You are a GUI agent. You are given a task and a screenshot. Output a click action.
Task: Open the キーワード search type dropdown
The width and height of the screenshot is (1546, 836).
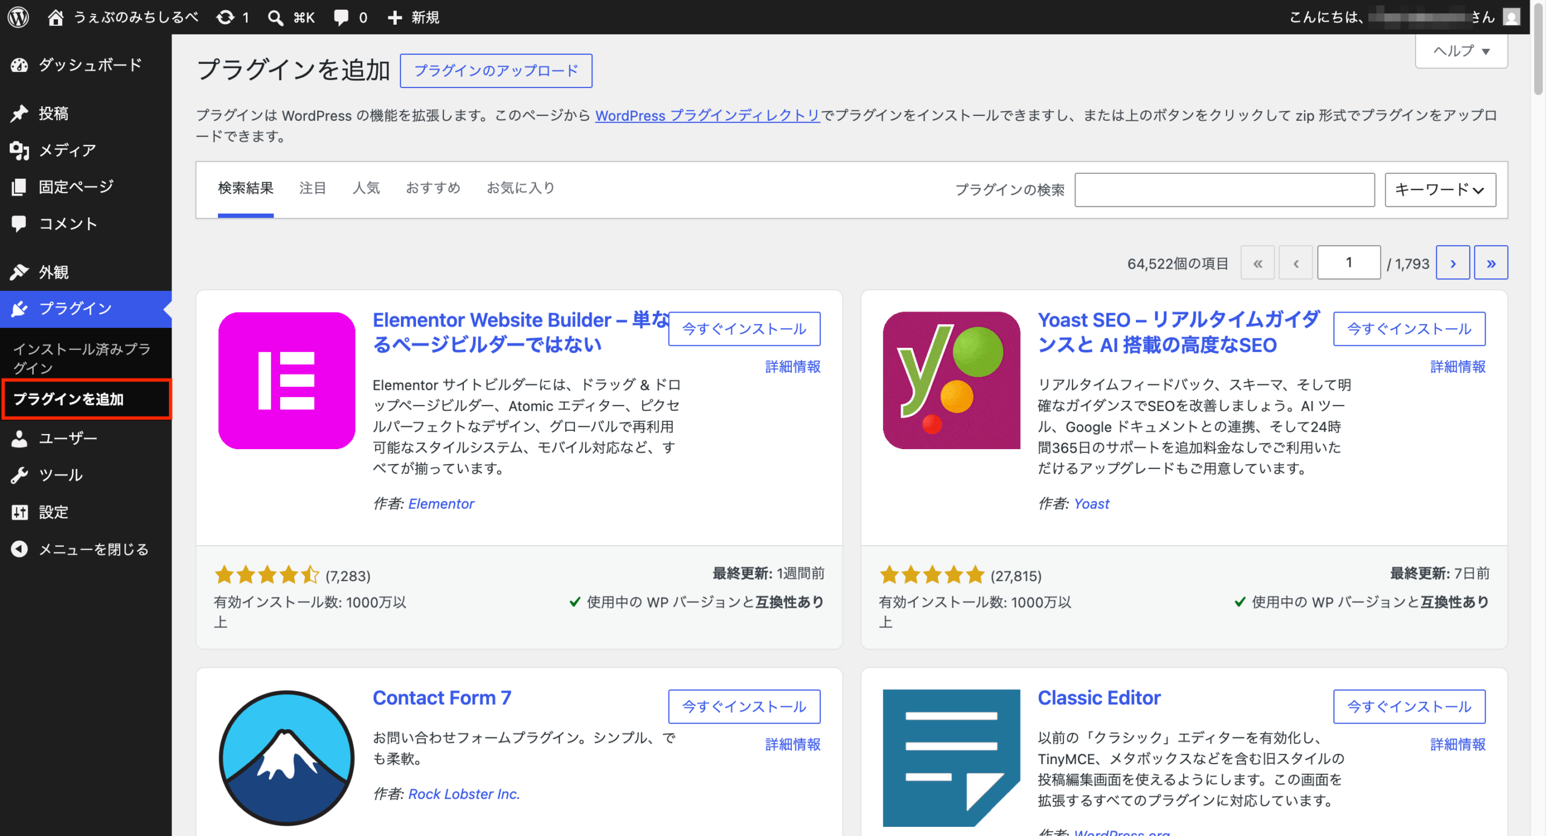click(x=1440, y=190)
